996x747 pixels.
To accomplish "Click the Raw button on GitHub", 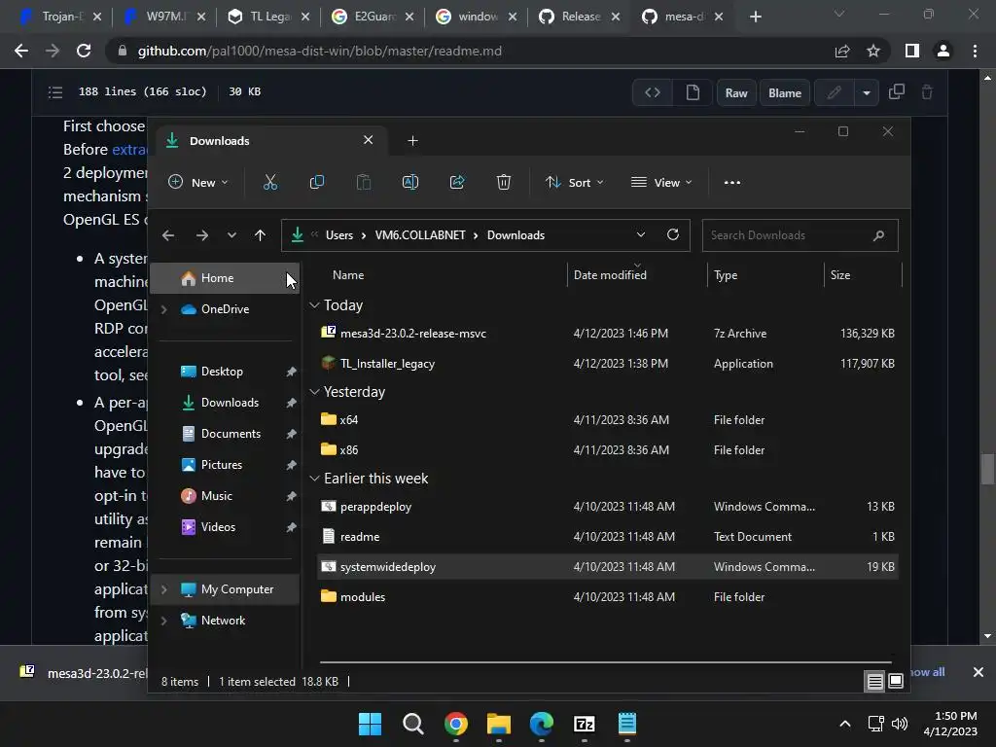I will pyautogui.click(x=736, y=92).
